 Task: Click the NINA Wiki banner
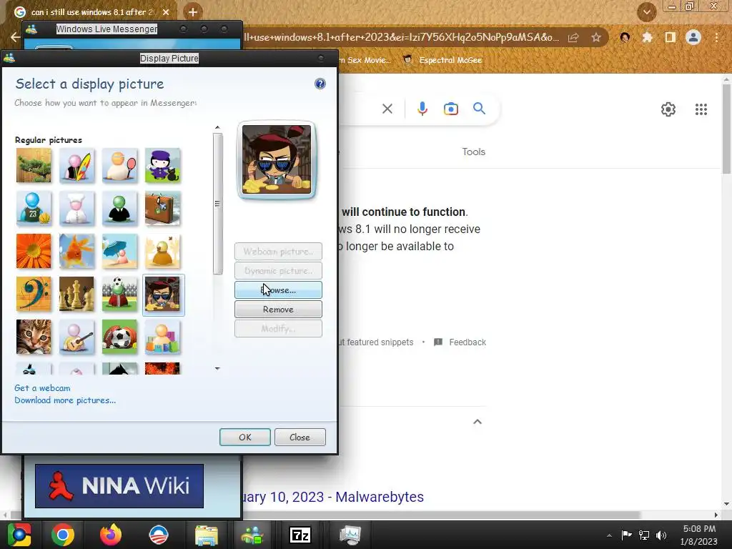pos(119,486)
